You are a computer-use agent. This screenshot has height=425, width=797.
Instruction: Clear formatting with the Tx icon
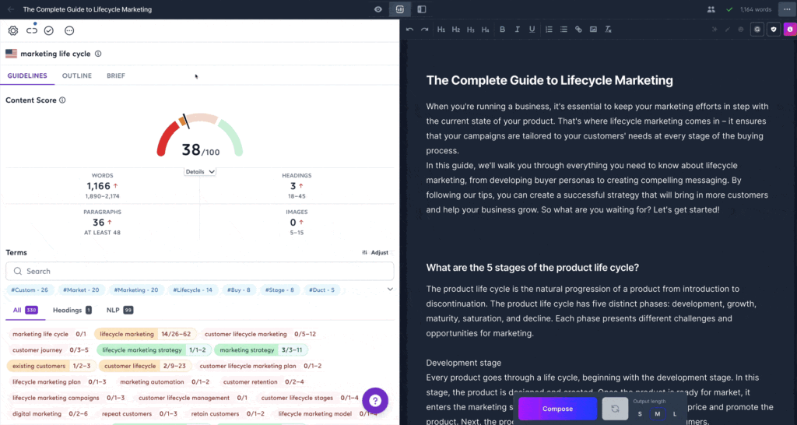coord(608,30)
